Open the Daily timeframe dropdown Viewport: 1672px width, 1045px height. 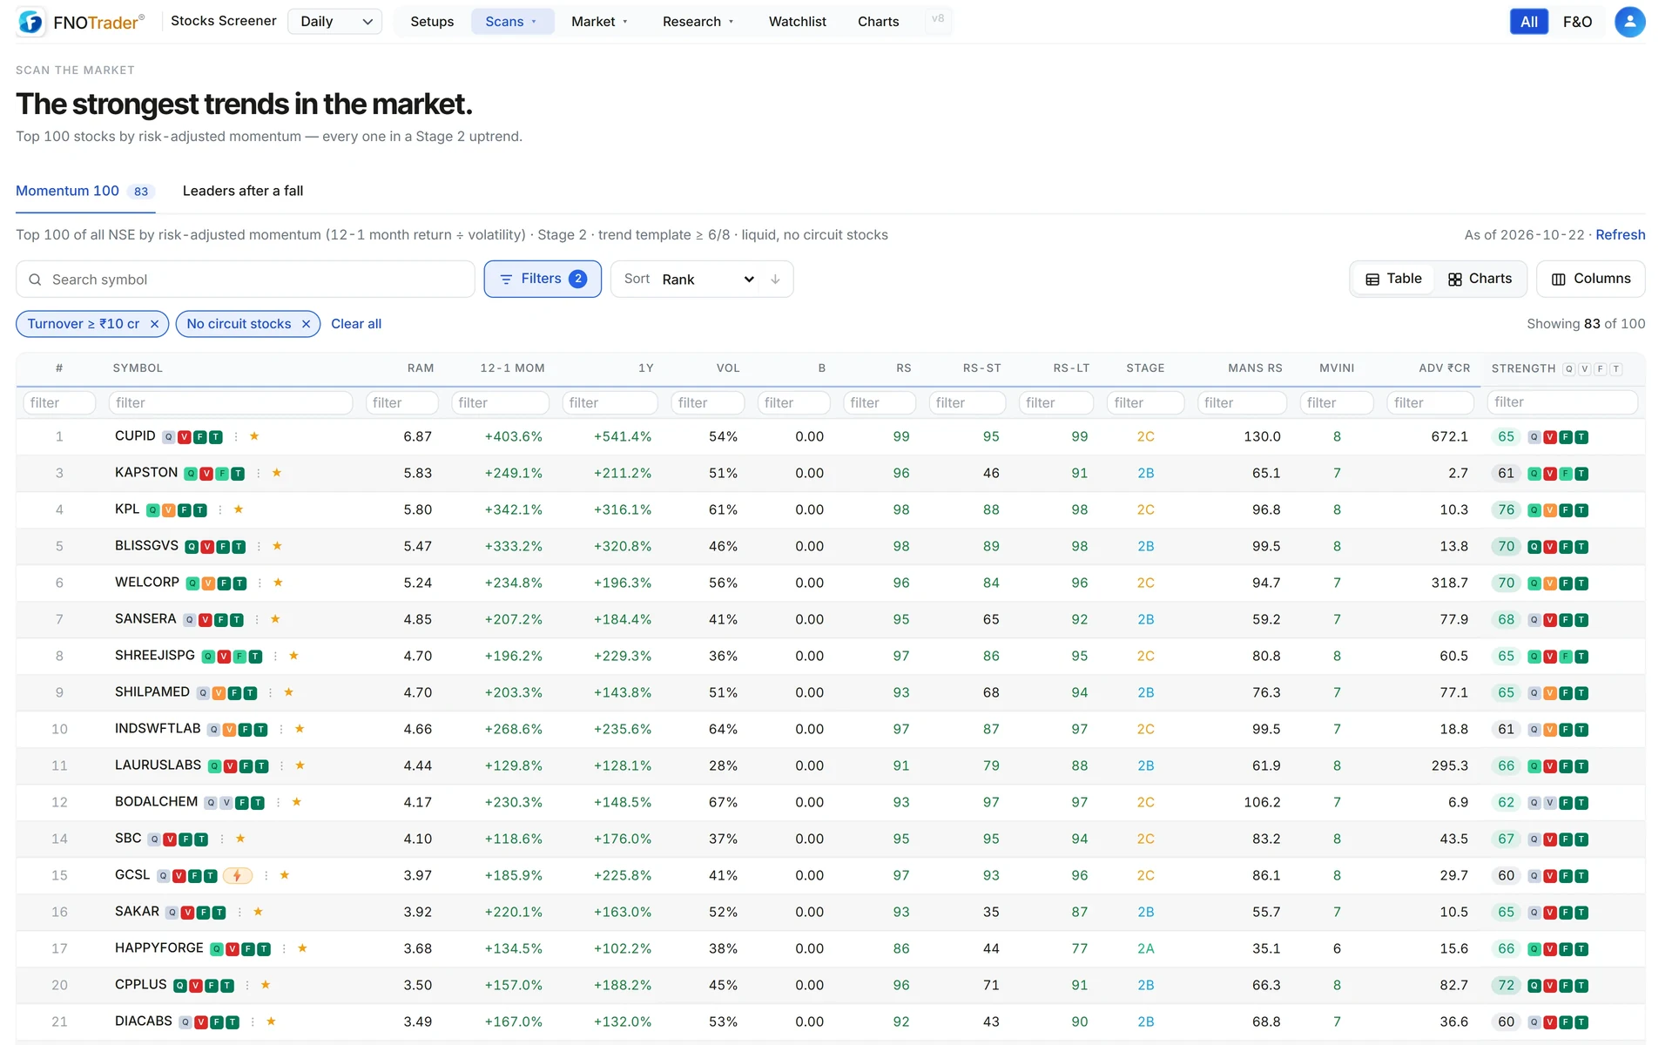click(x=335, y=22)
